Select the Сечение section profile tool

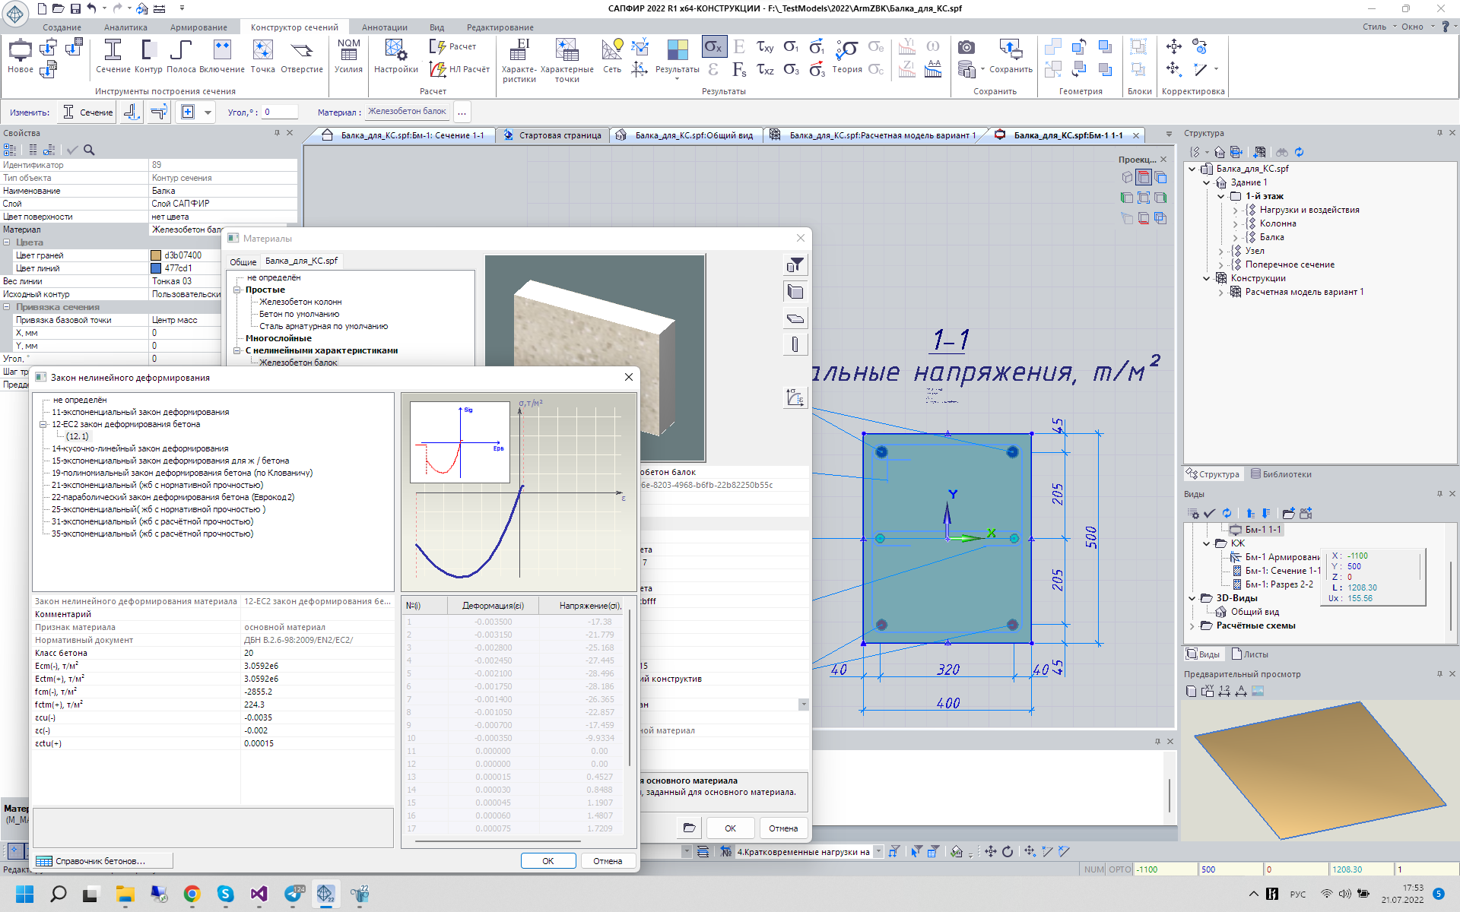pos(113,56)
